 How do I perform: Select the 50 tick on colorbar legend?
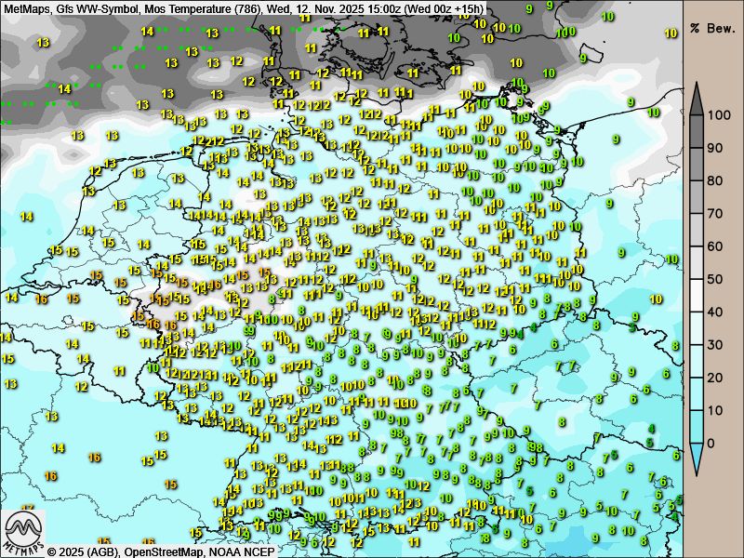coord(714,279)
